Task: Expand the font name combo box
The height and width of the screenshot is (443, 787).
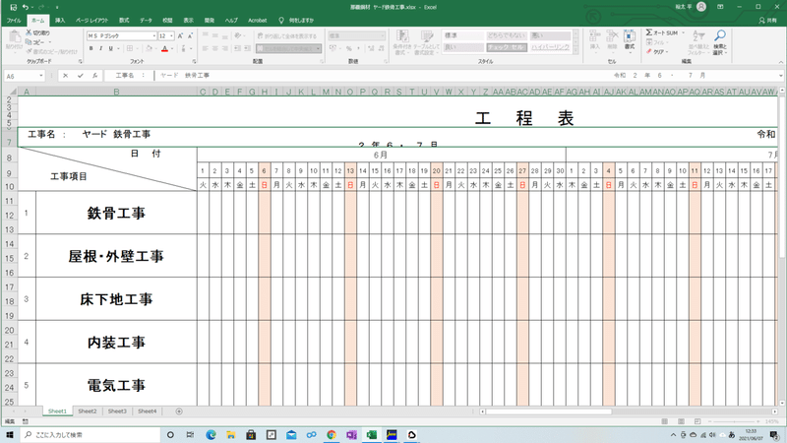Action: point(154,36)
